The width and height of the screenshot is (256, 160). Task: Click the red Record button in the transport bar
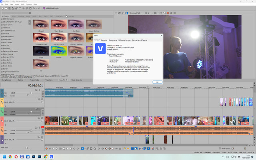tap(46, 148)
